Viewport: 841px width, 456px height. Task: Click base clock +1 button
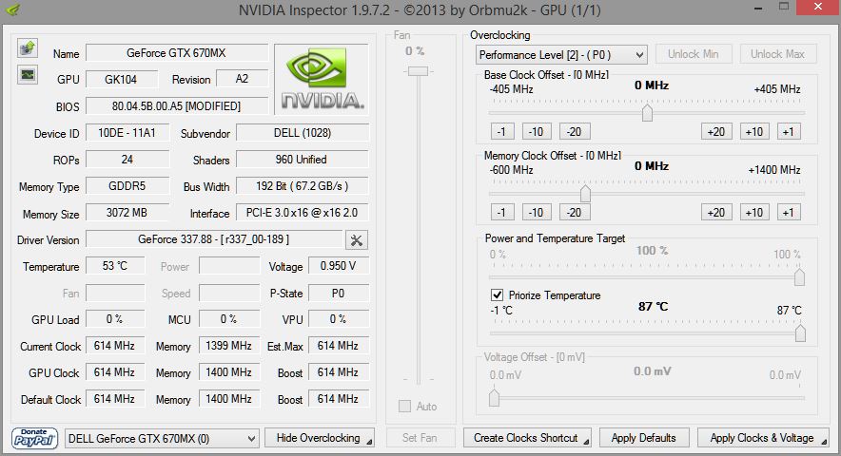pos(789,132)
